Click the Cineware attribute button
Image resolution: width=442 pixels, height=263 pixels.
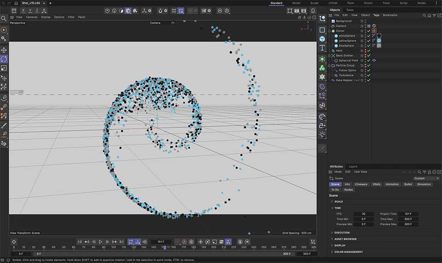pos(361,184)
